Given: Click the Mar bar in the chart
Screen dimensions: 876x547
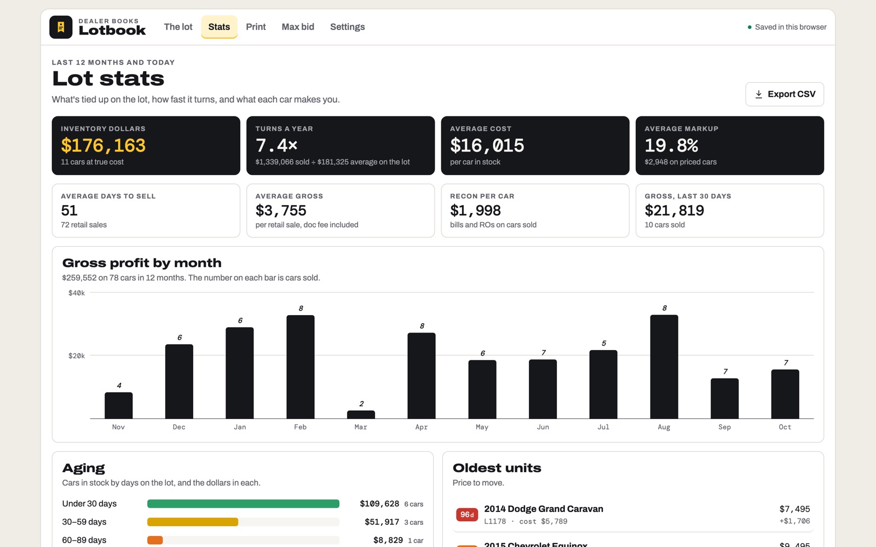Looking at the screenshot, I should coord(361,415).
